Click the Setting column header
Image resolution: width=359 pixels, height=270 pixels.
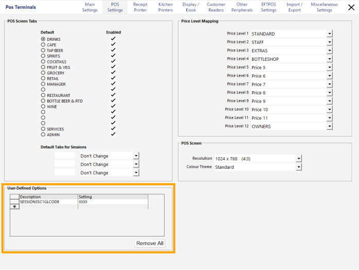click(113, 197)
